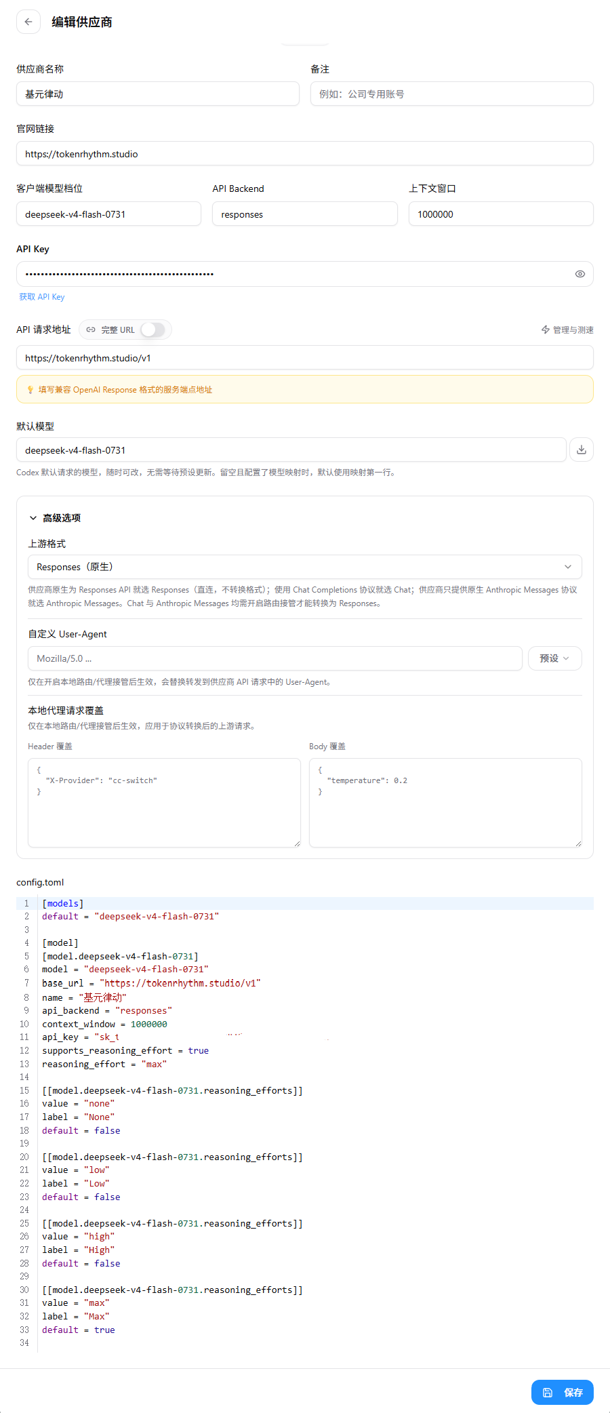Open the 预设 User-Agent preset dropdown
The image size is (610, 1413).
coord(554,658)
